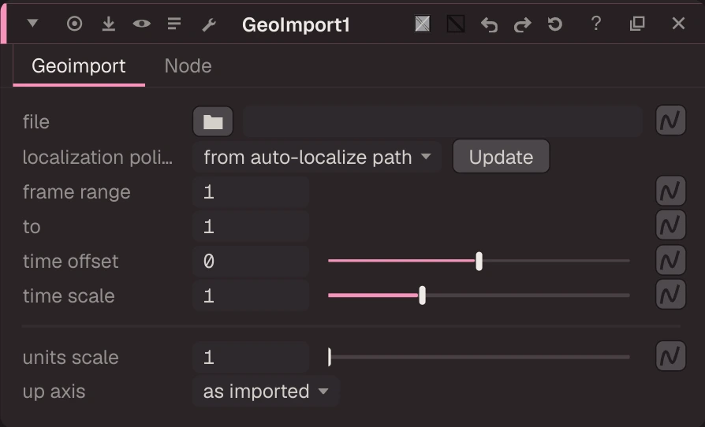Switch to the Node tab
The image size is (705, 427).
click(x=188, y=66)
